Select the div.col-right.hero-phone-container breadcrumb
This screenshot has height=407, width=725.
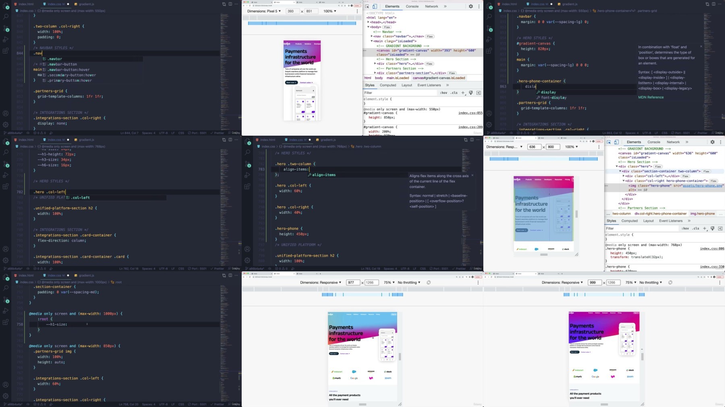[661, 214]
